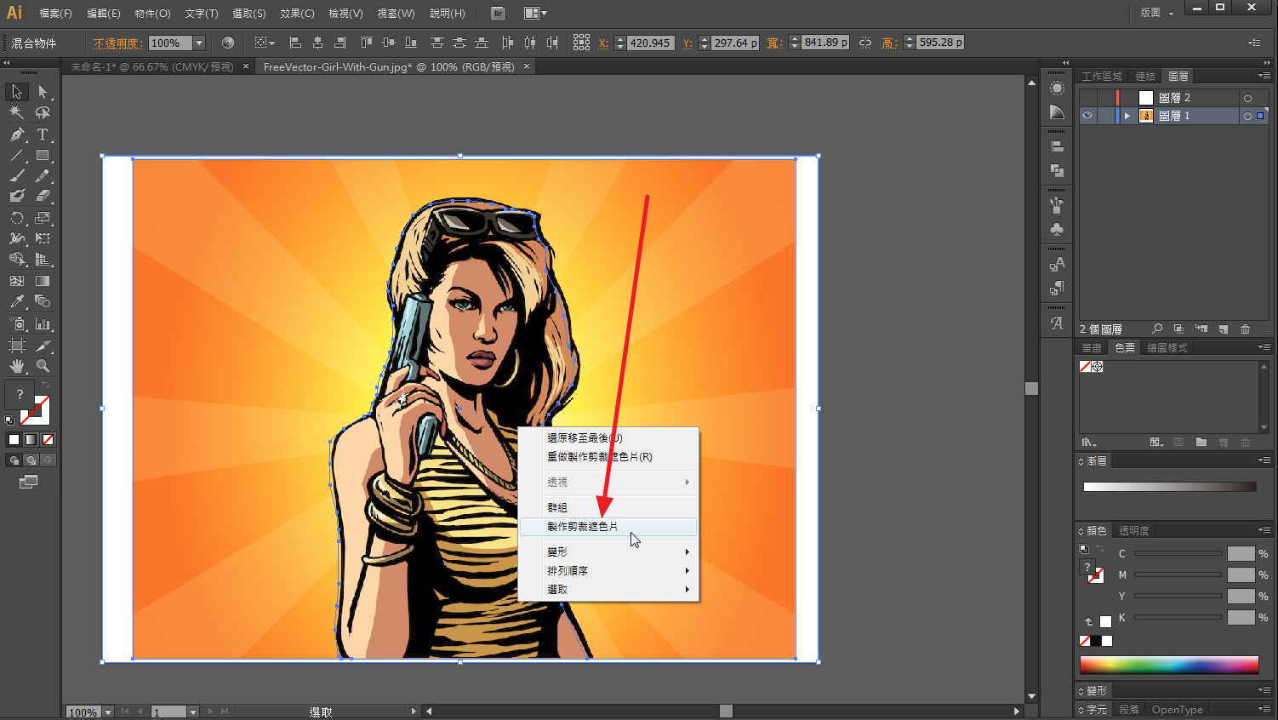Select the Eraser tool
The height and width of the screenshot is (720, 1278).
pyautogui.click(x=43, y=197)
